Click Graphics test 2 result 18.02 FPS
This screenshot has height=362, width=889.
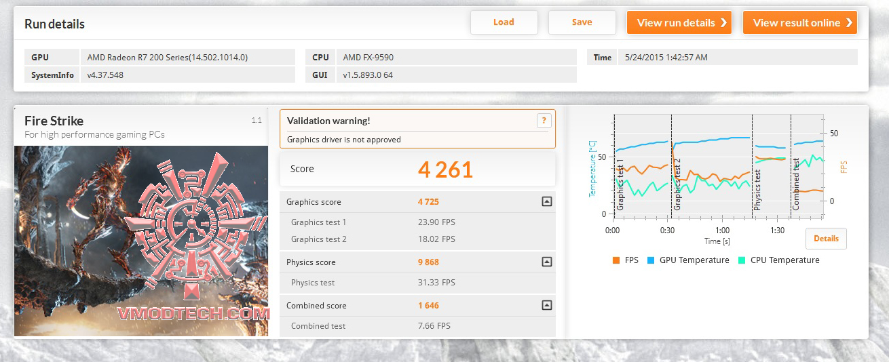(436, 239)
